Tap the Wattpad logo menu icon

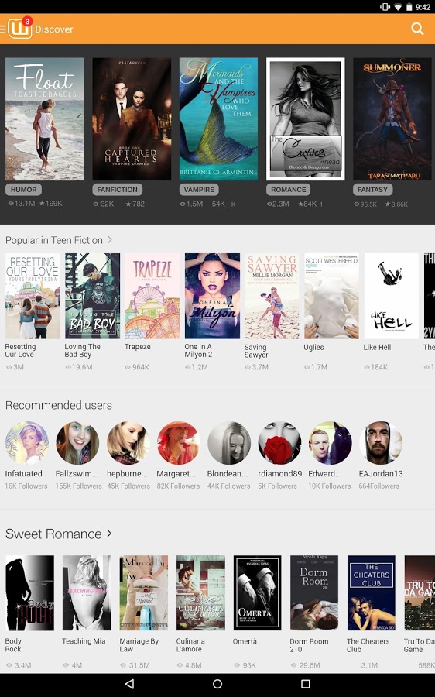(20, 29)
